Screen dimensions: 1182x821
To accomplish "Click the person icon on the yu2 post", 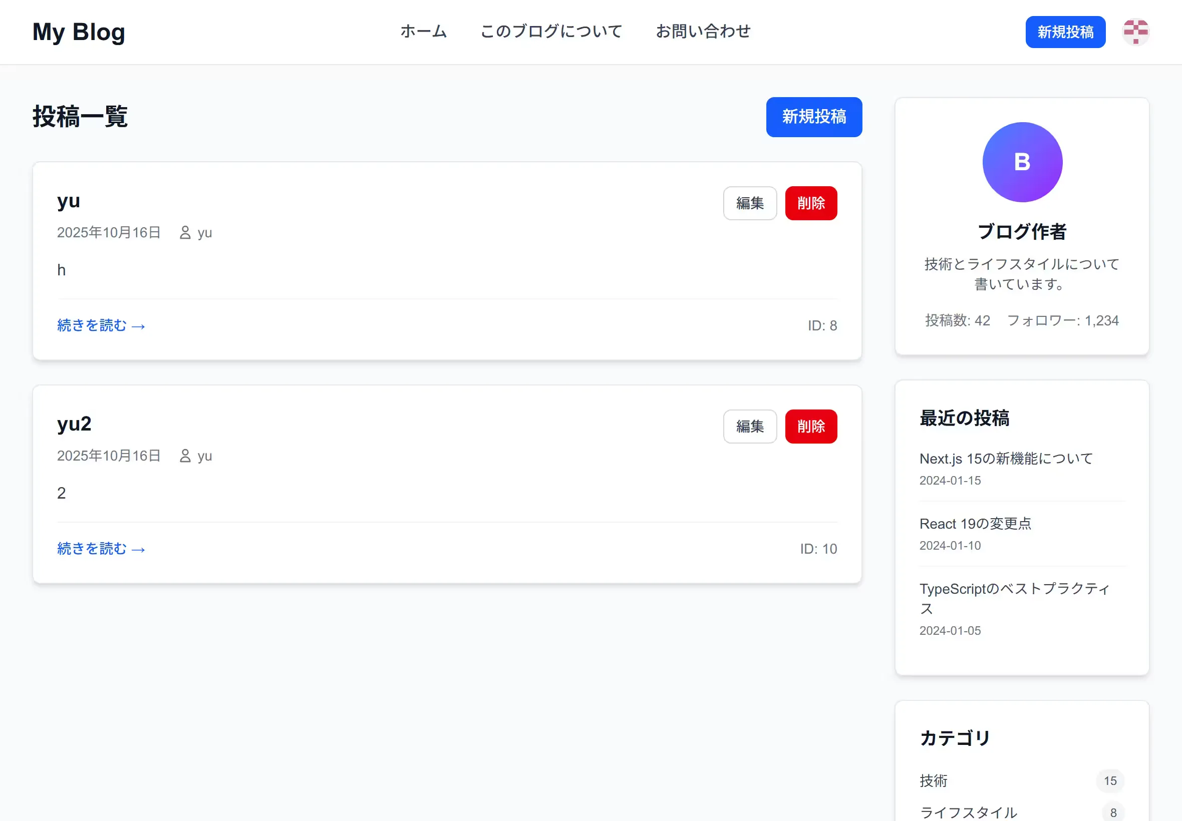I will (x=185, y=456).
